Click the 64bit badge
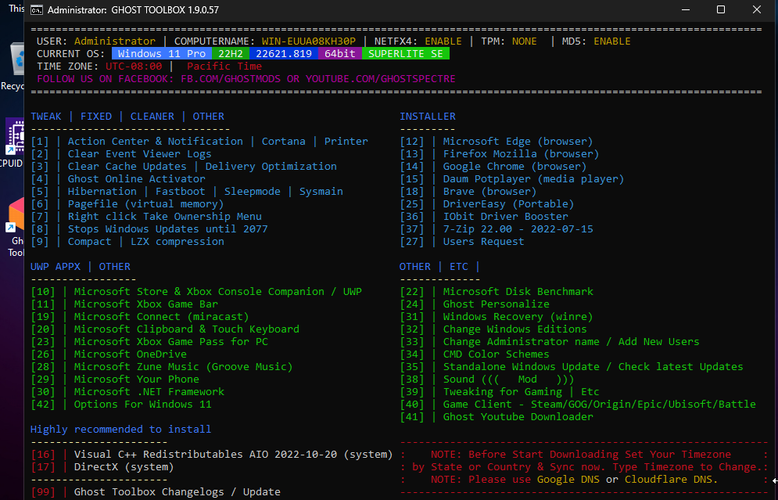778x500 pixels. (x=340, y=54)
